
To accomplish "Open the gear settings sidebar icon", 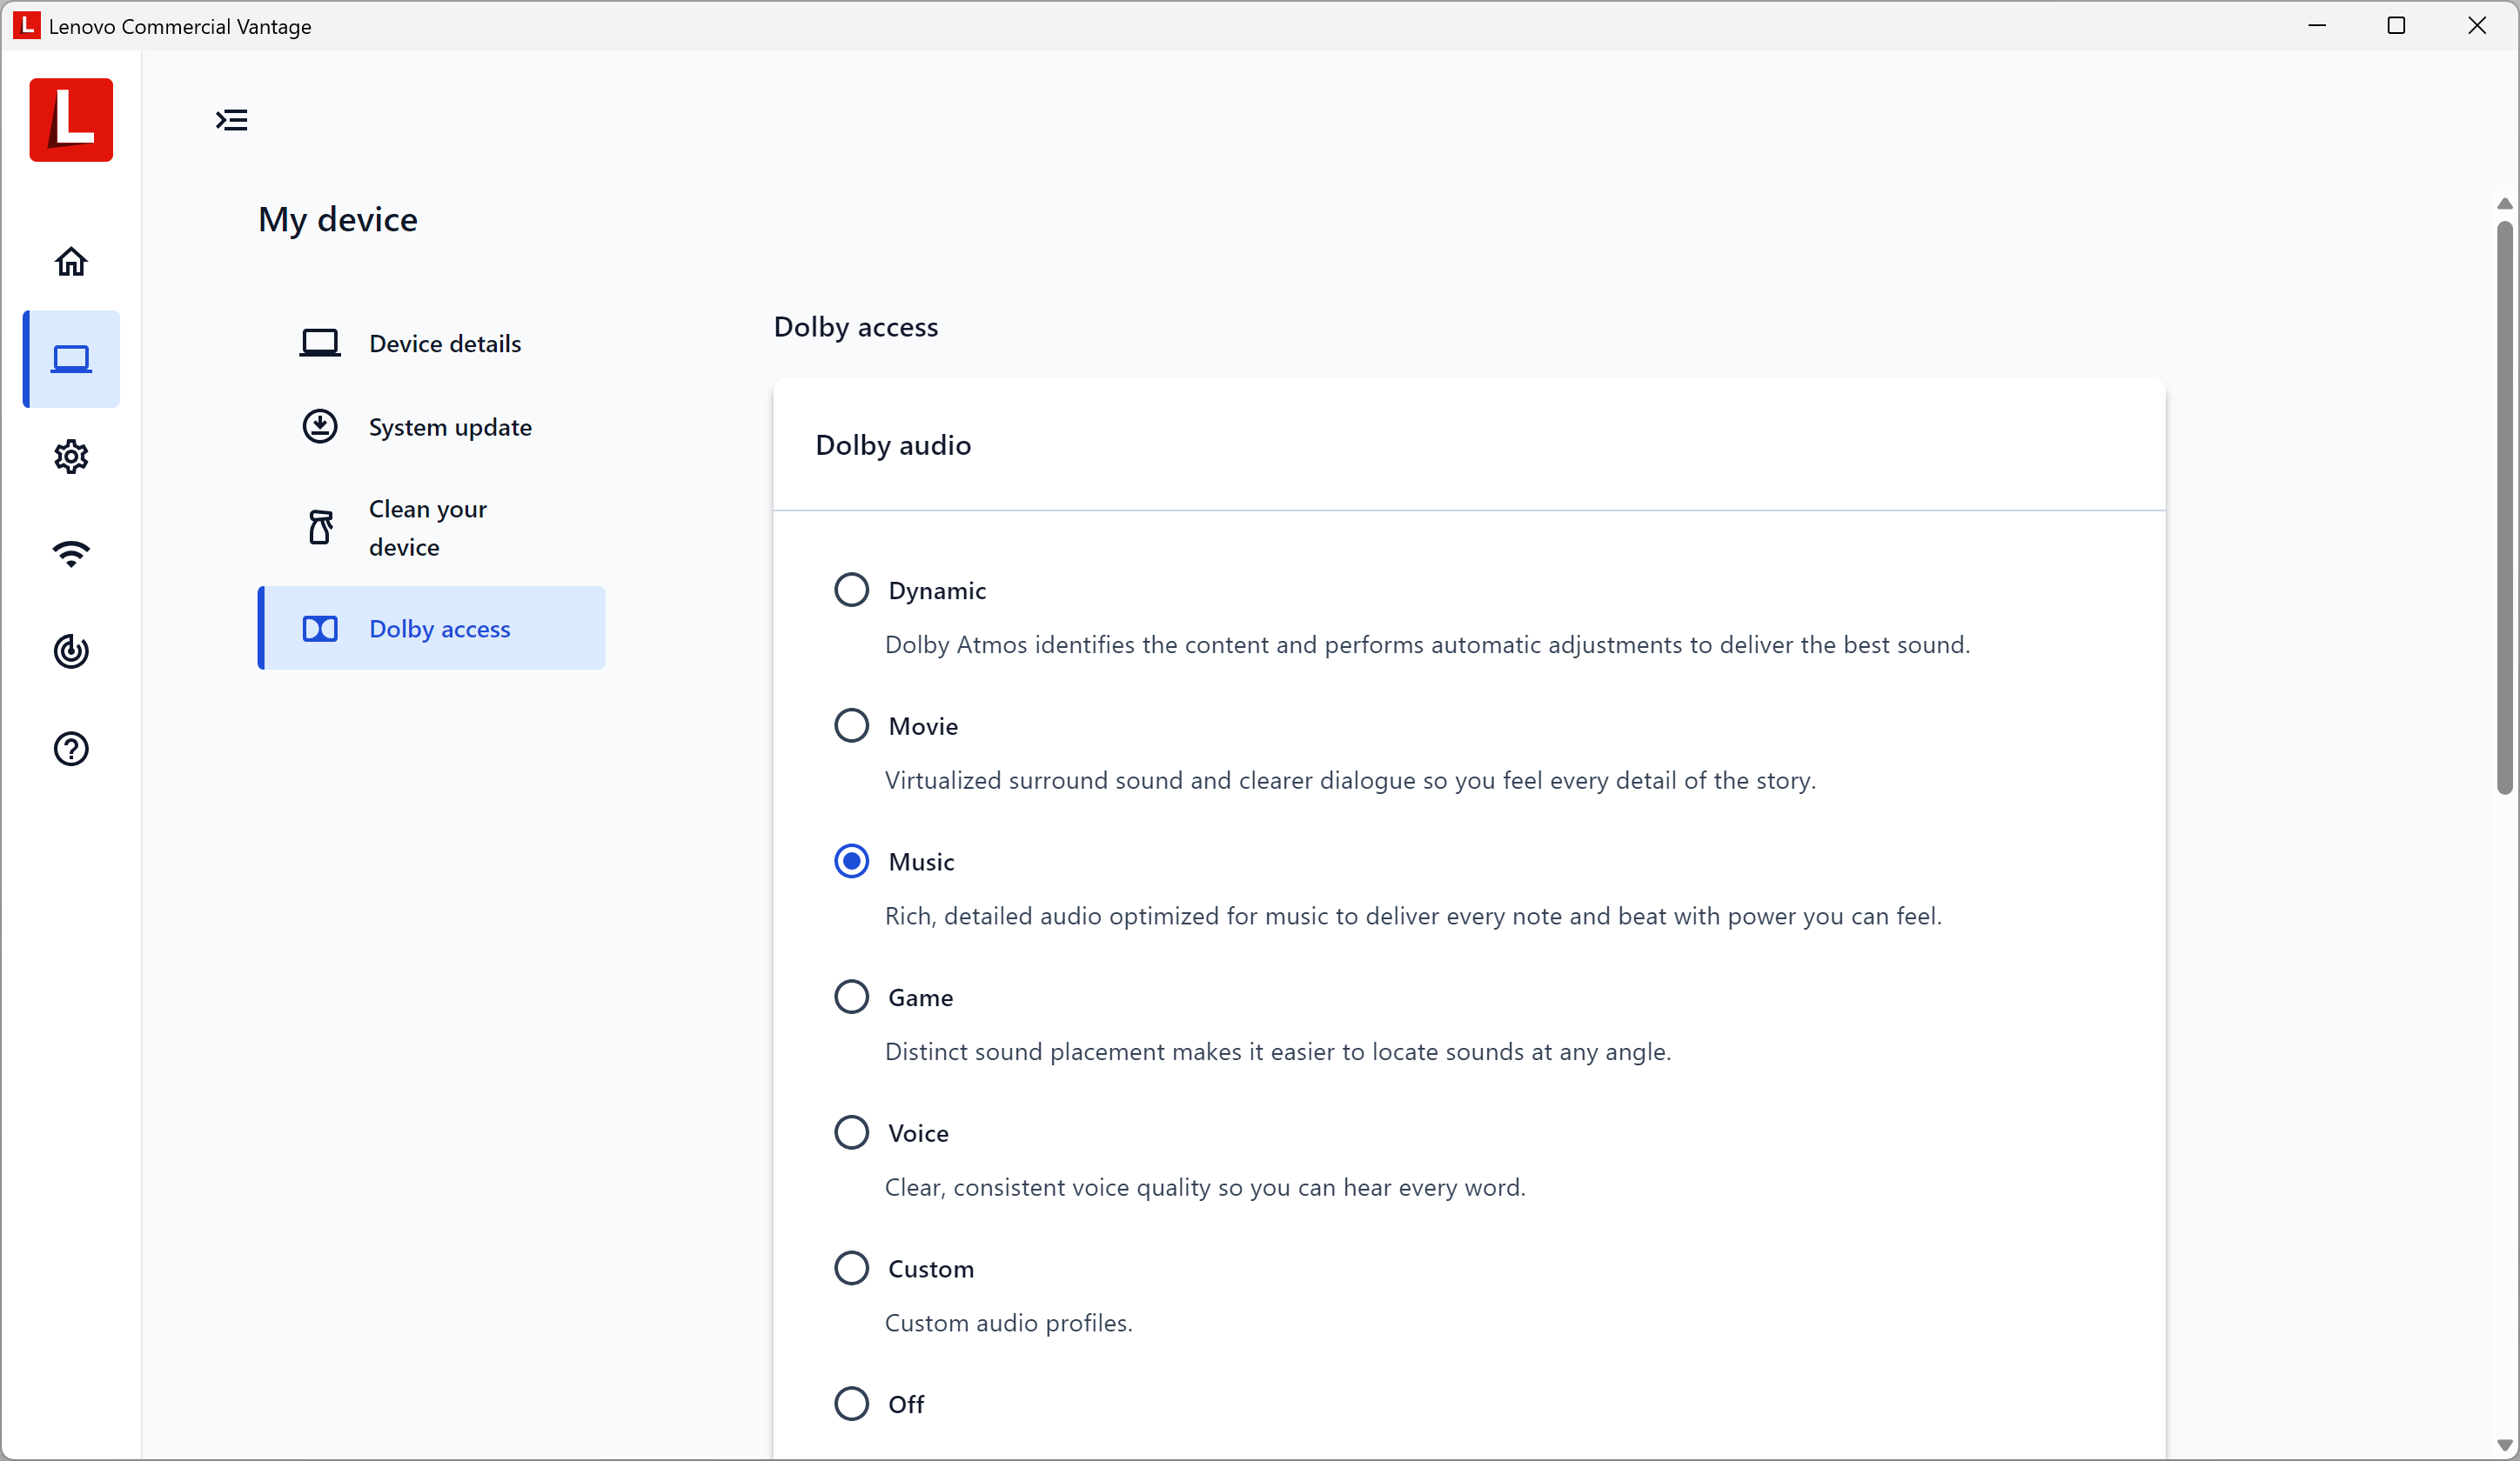I will [x=71, y=457].
